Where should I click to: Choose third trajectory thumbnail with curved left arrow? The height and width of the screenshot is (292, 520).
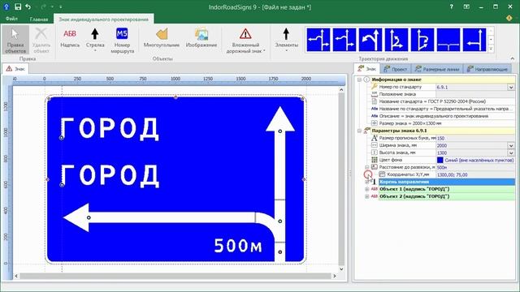[x=370, y=40]
